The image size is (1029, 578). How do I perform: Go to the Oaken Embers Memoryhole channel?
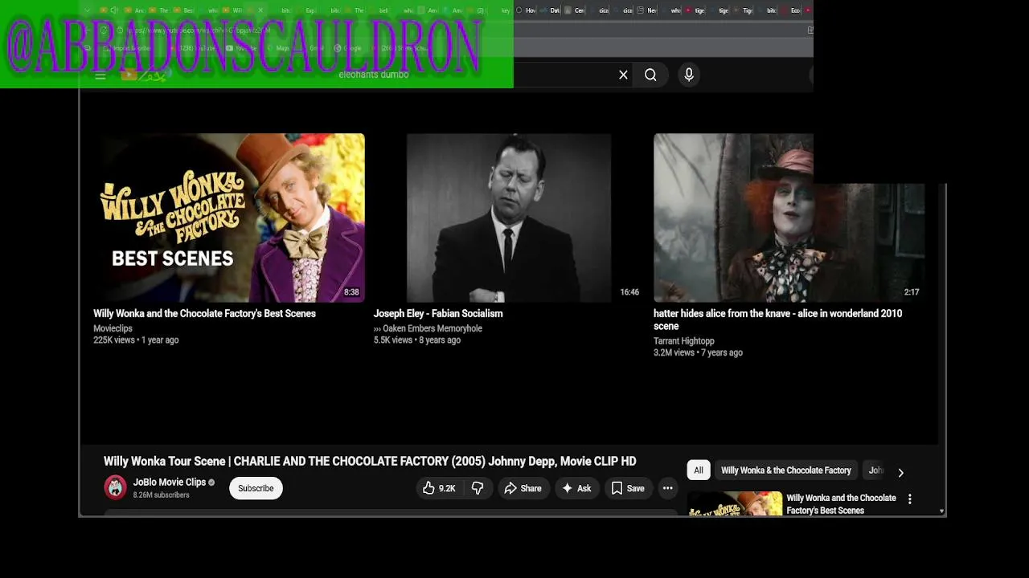428,328
